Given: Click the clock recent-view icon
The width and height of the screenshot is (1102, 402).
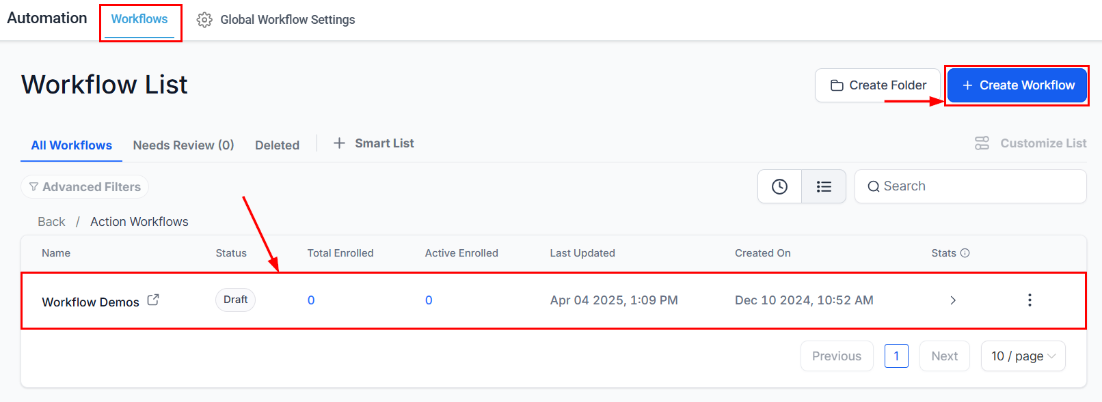Looking at the screenshot, I should coord(779,186).
